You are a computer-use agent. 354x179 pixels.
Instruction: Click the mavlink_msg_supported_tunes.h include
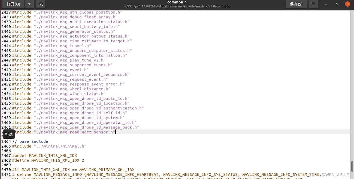point(62,65)
